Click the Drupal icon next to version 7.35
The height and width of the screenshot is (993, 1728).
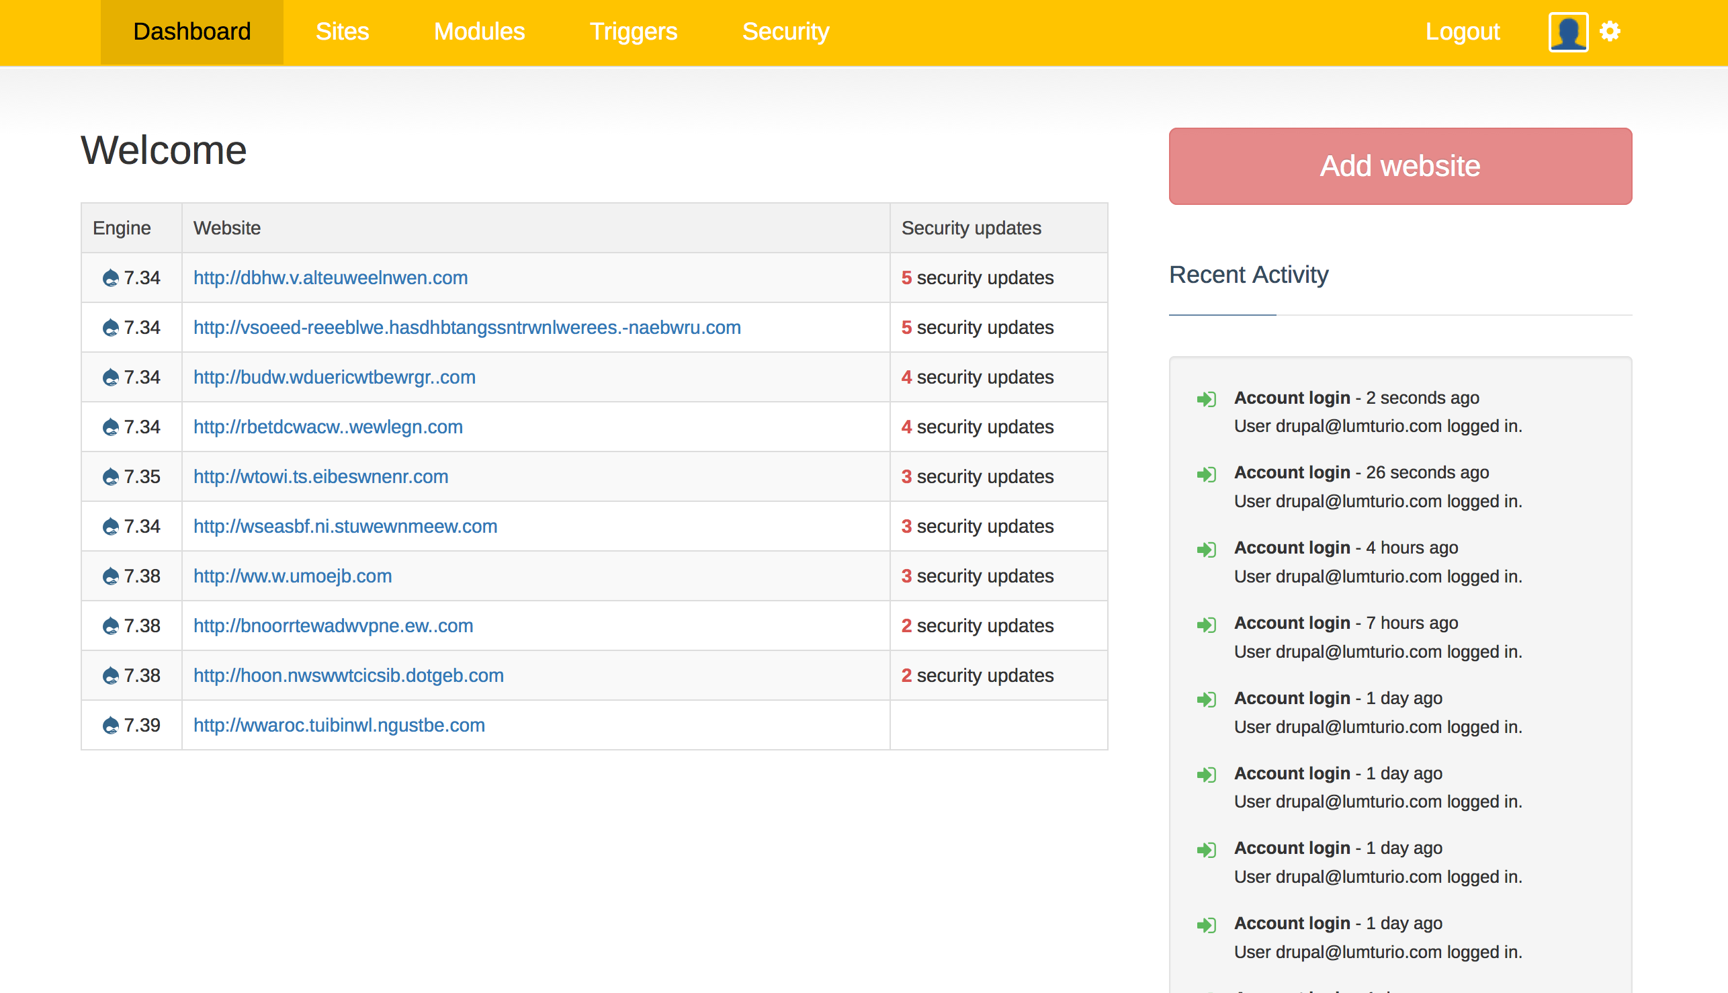tap(112, 477)
